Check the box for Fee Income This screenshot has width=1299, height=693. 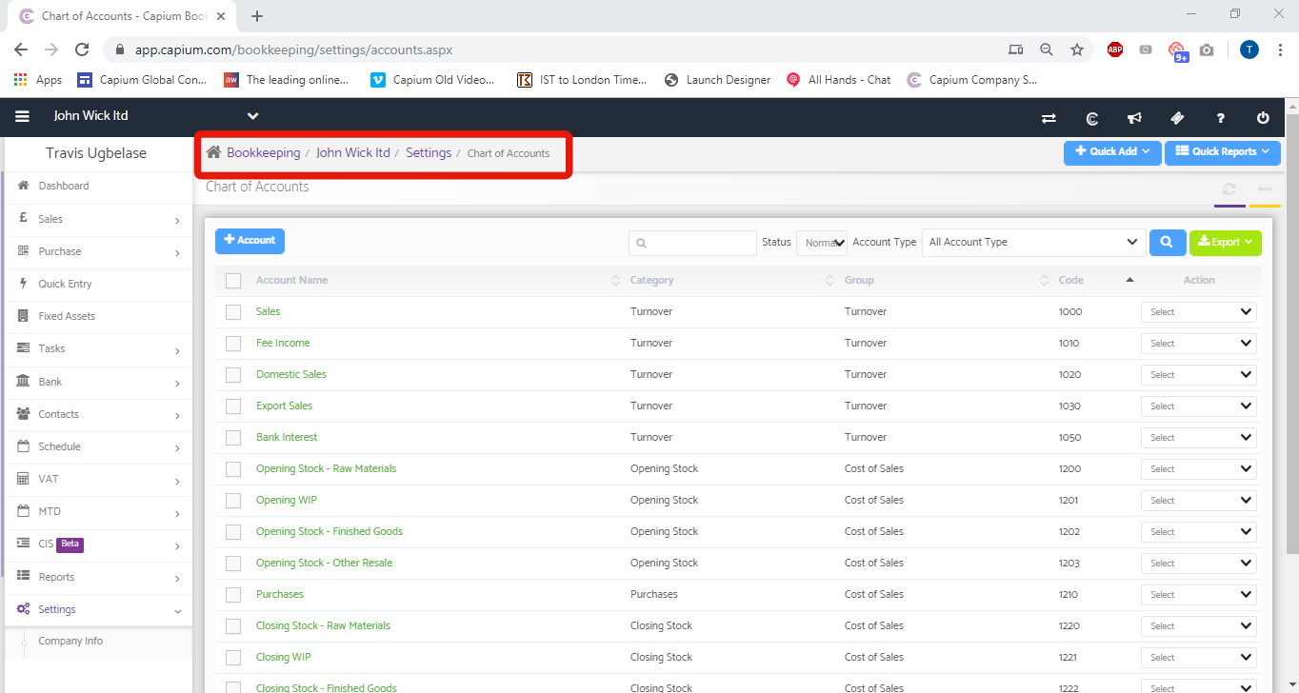233,344
